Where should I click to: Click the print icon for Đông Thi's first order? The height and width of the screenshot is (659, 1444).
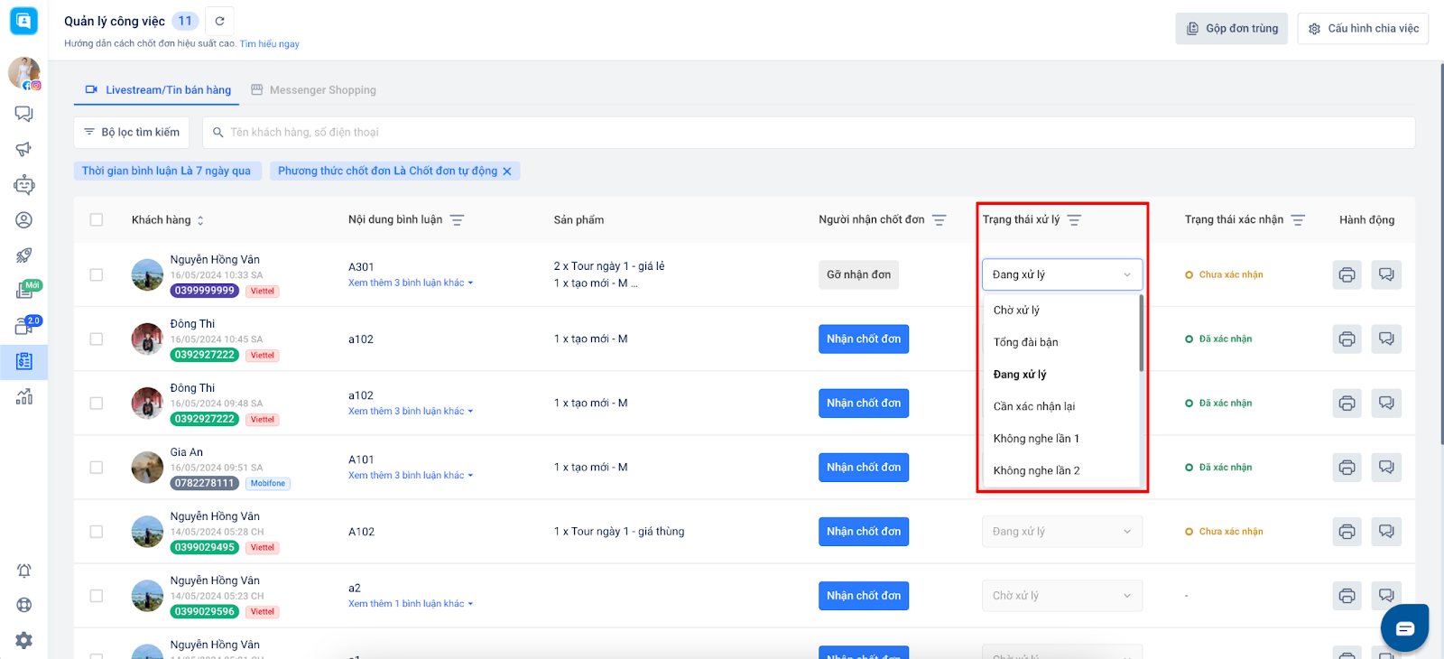click(1347, 339)
